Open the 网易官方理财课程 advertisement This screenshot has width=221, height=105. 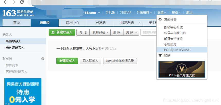coord(23,92)
